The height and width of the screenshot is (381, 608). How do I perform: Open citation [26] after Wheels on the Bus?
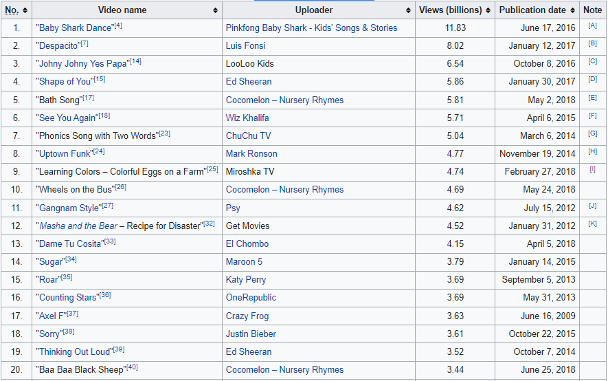(x=121, y=187)
